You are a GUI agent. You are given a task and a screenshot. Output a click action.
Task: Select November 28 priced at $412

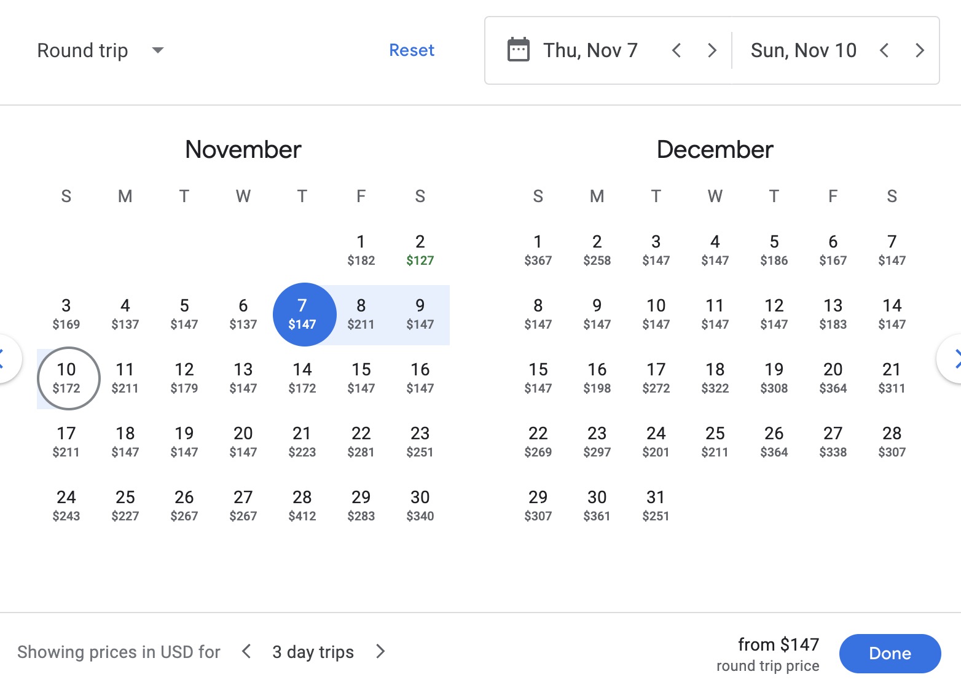pos(302,506)
